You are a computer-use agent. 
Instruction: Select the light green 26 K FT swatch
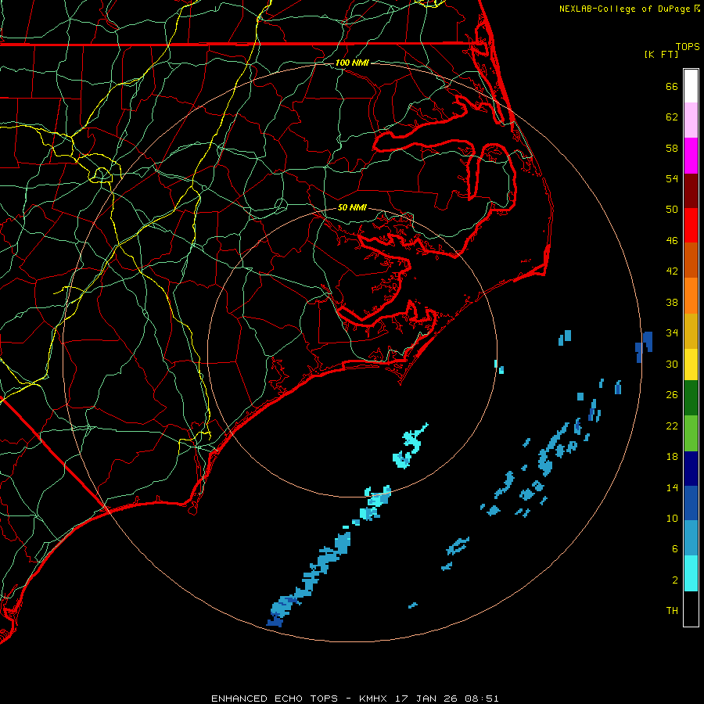click(691, 433)
